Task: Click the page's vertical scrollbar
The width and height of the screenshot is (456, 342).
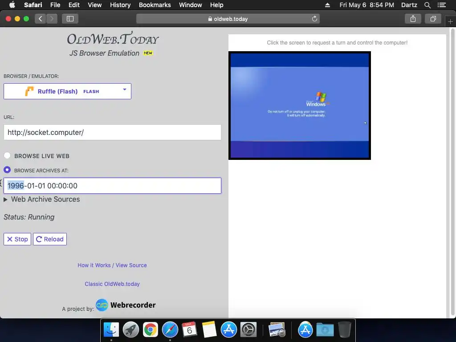Action: [x=453, y=171]
